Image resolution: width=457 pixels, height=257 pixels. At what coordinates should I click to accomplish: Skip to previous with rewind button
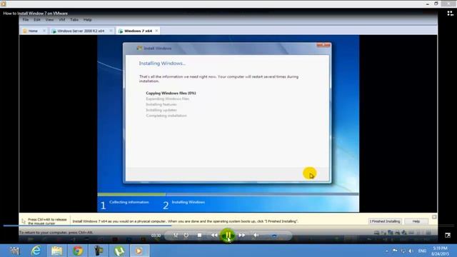point(214,235)
